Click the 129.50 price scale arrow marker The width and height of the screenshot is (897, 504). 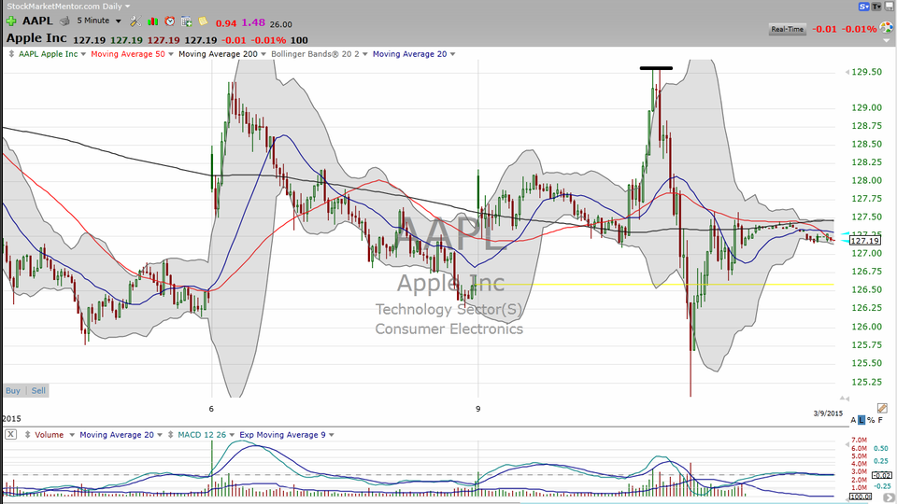tap(847, 72)
